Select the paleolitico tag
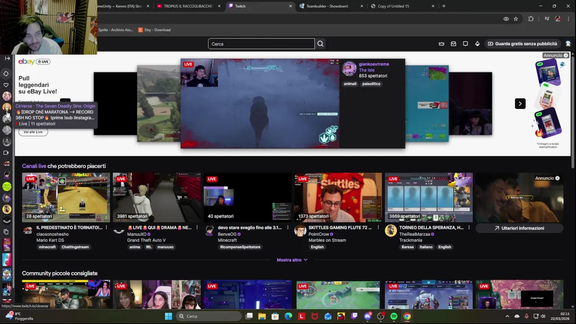 (371, 84)
